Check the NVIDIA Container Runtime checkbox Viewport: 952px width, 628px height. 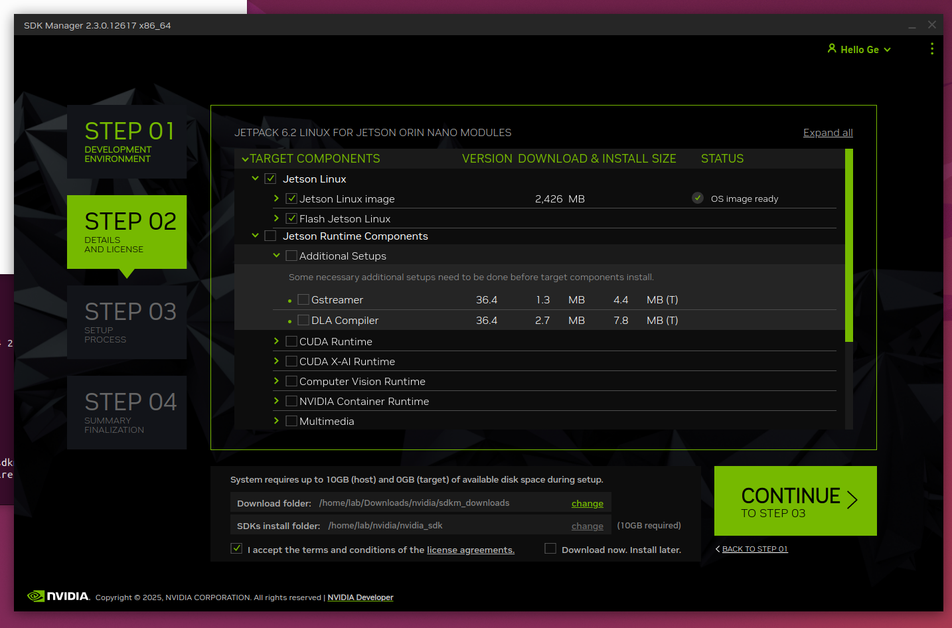[x=291, y=401]
